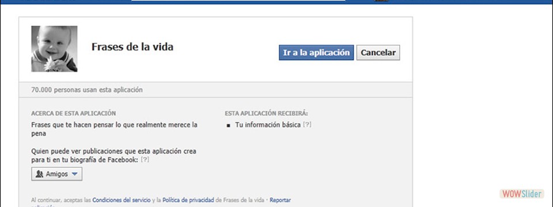The width and height of the screenshot is (553, 207).
Task: Click the help [?] next to Tu información básica
Action: point(307,125)
